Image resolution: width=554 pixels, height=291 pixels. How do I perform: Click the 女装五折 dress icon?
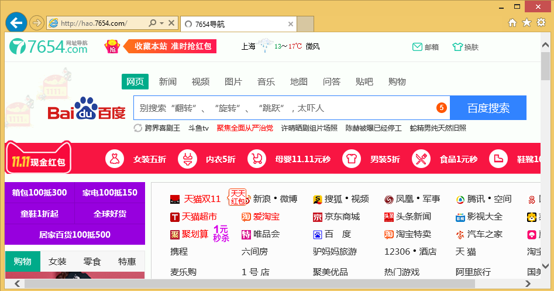[x=115, y=159]
